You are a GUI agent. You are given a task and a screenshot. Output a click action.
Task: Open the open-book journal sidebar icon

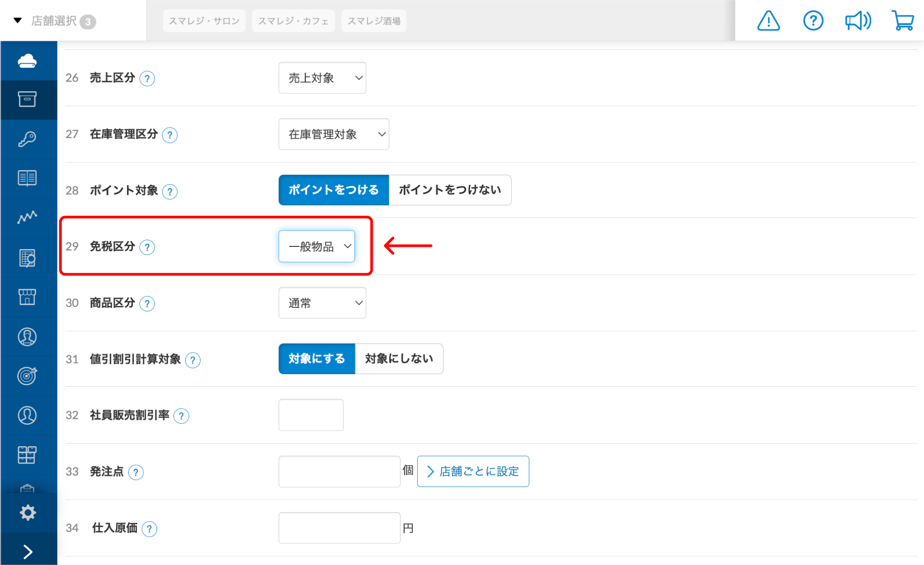[x=27, y=178]
